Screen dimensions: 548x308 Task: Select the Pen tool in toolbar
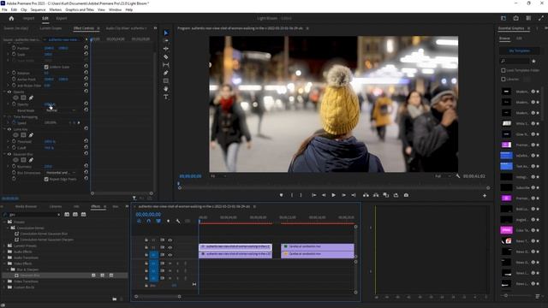click(x=166, y=73)
